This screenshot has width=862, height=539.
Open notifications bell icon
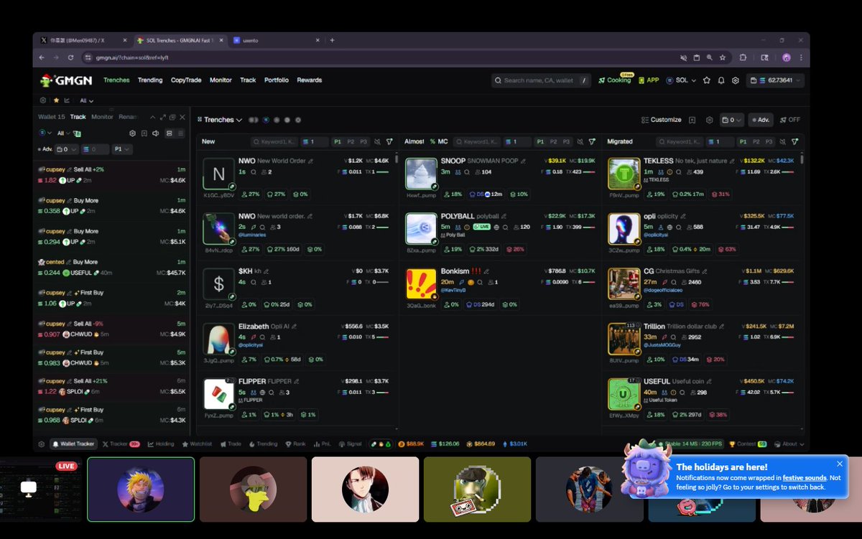point(721,80)
